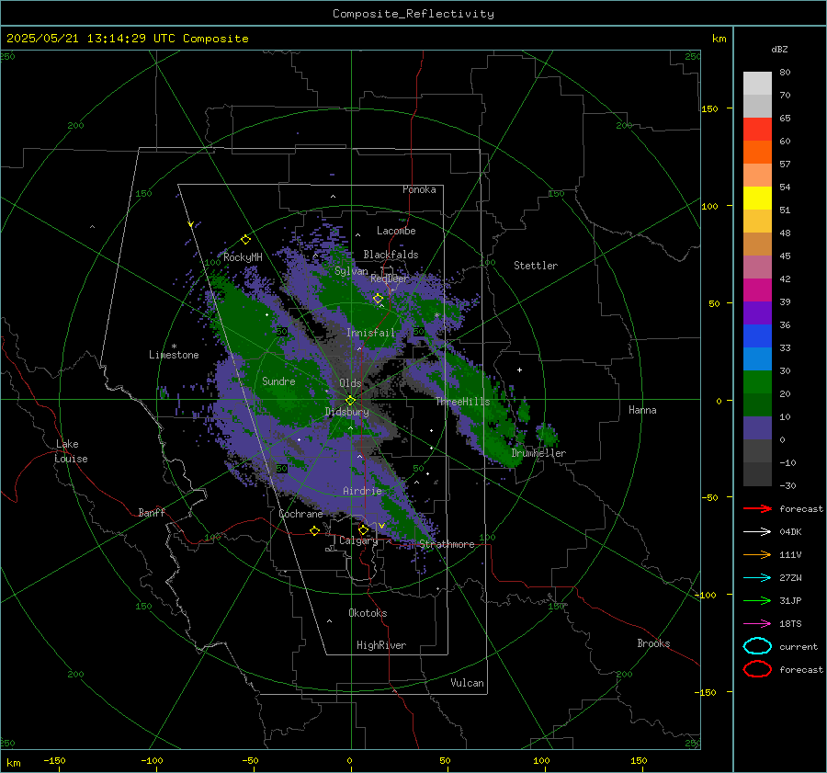Click the Airdrie town label

(x=362, y=491)
